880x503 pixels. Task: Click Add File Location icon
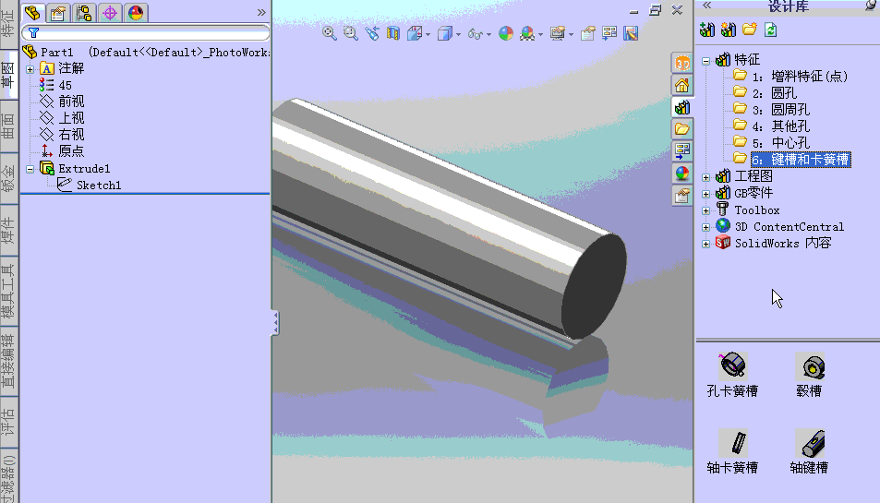tap(729, 30)
